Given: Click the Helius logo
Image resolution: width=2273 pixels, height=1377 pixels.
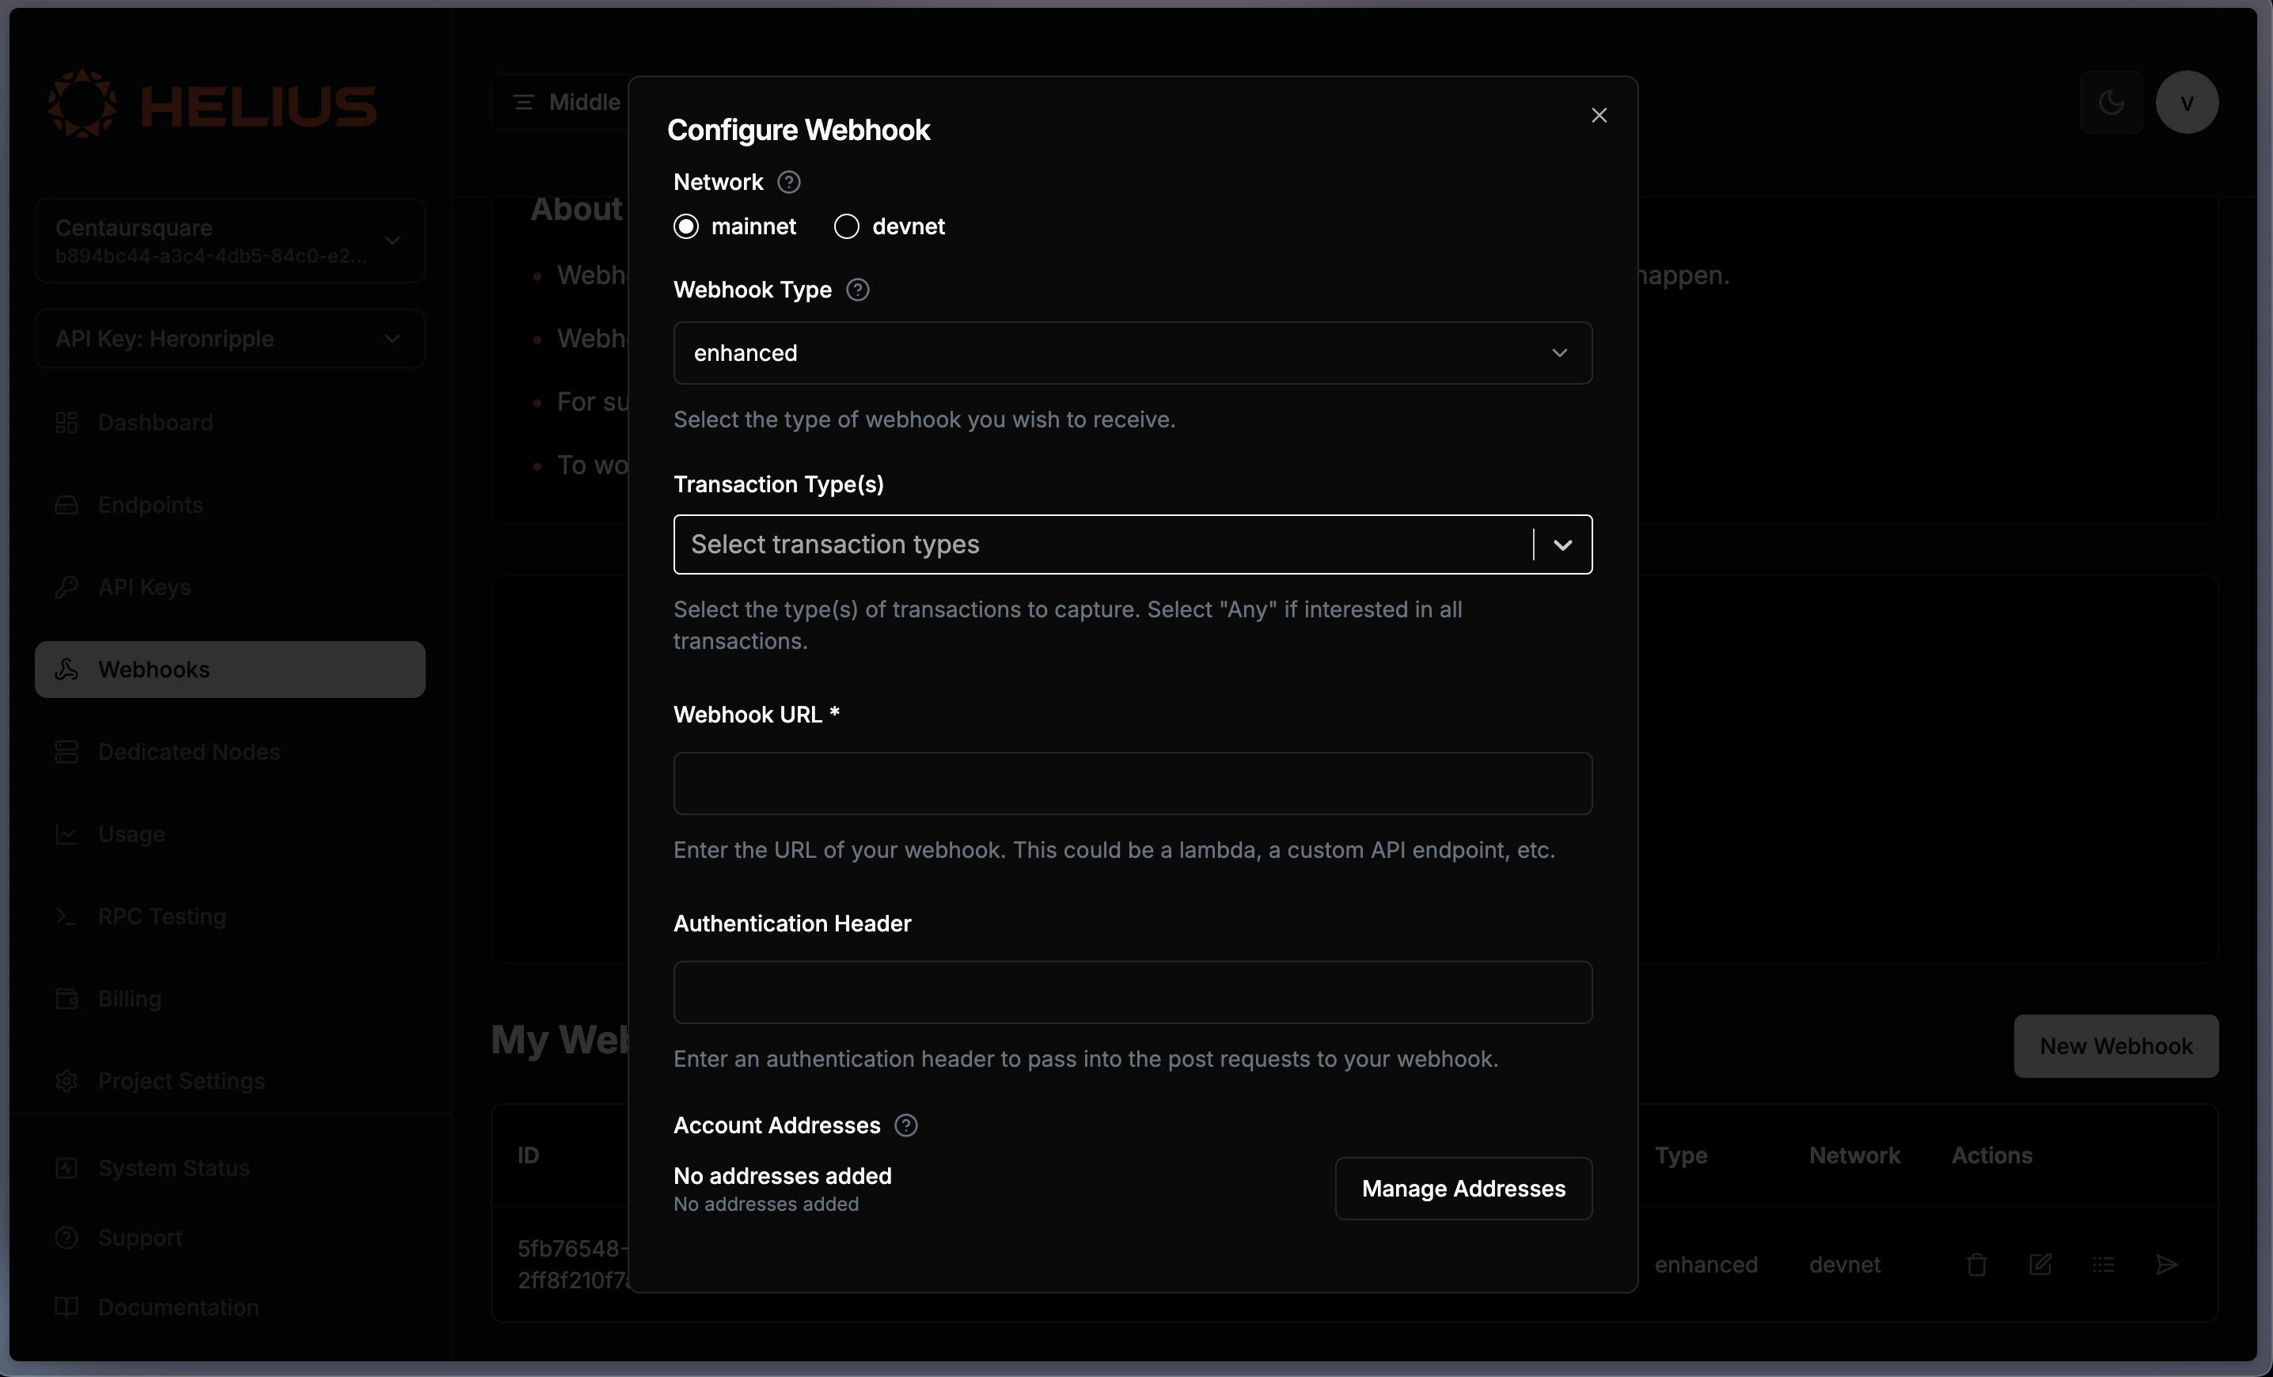Looking at the screenshot, I should click(212, 104).
